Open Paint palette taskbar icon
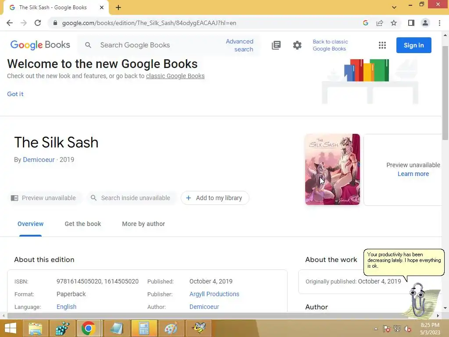The height and width of the screenshot is (337, 449). 171,328
